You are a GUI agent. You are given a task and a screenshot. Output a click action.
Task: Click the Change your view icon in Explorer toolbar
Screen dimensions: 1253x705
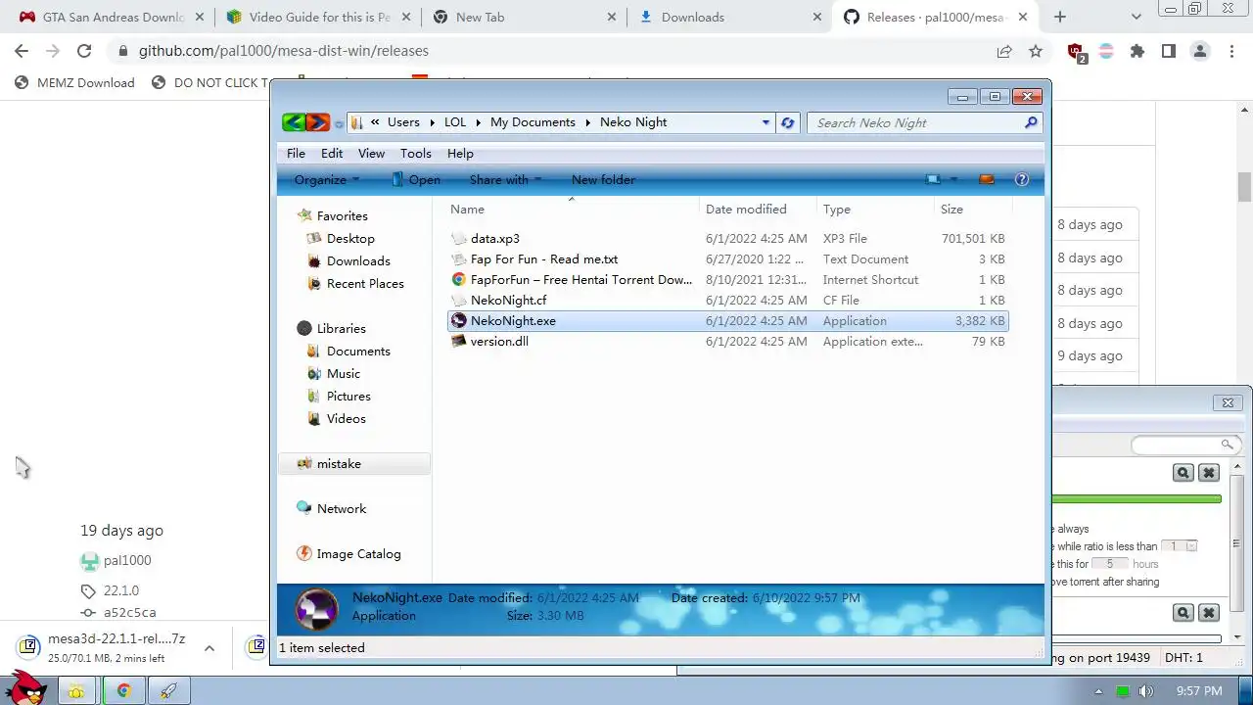[x=933, y=179]
